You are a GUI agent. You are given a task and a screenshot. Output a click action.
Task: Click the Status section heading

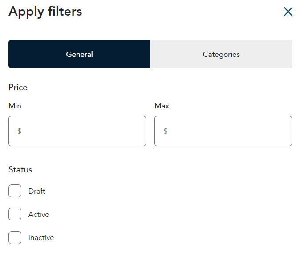pos(20,170)
